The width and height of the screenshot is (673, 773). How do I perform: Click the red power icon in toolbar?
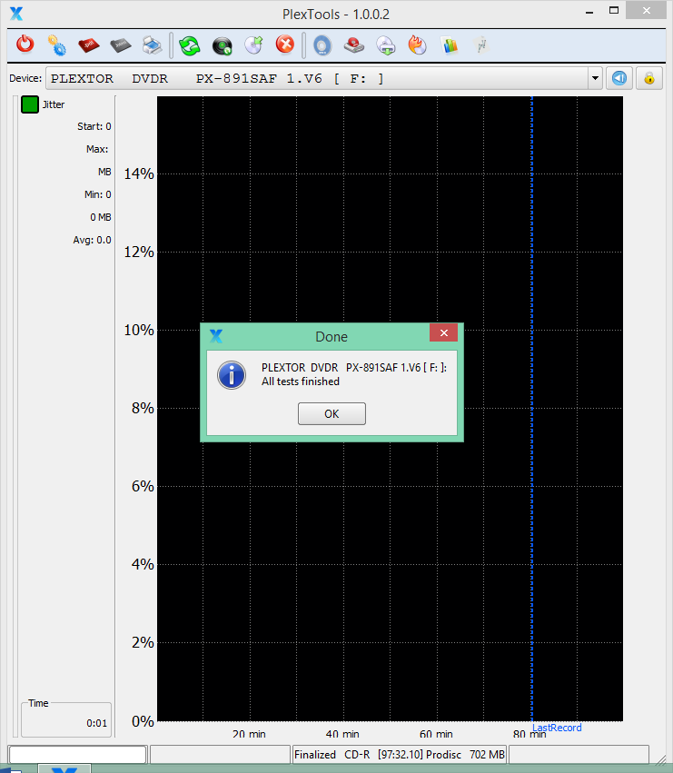25,45
